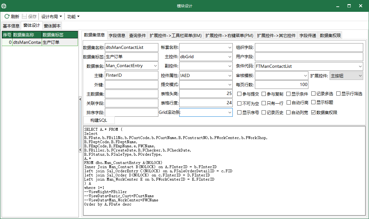
Task: Click the 保存 save disk icon
Action: tap(24, 16)
